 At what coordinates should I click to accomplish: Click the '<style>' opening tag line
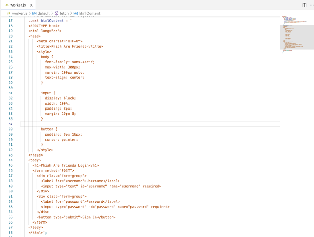click(44, 51)
